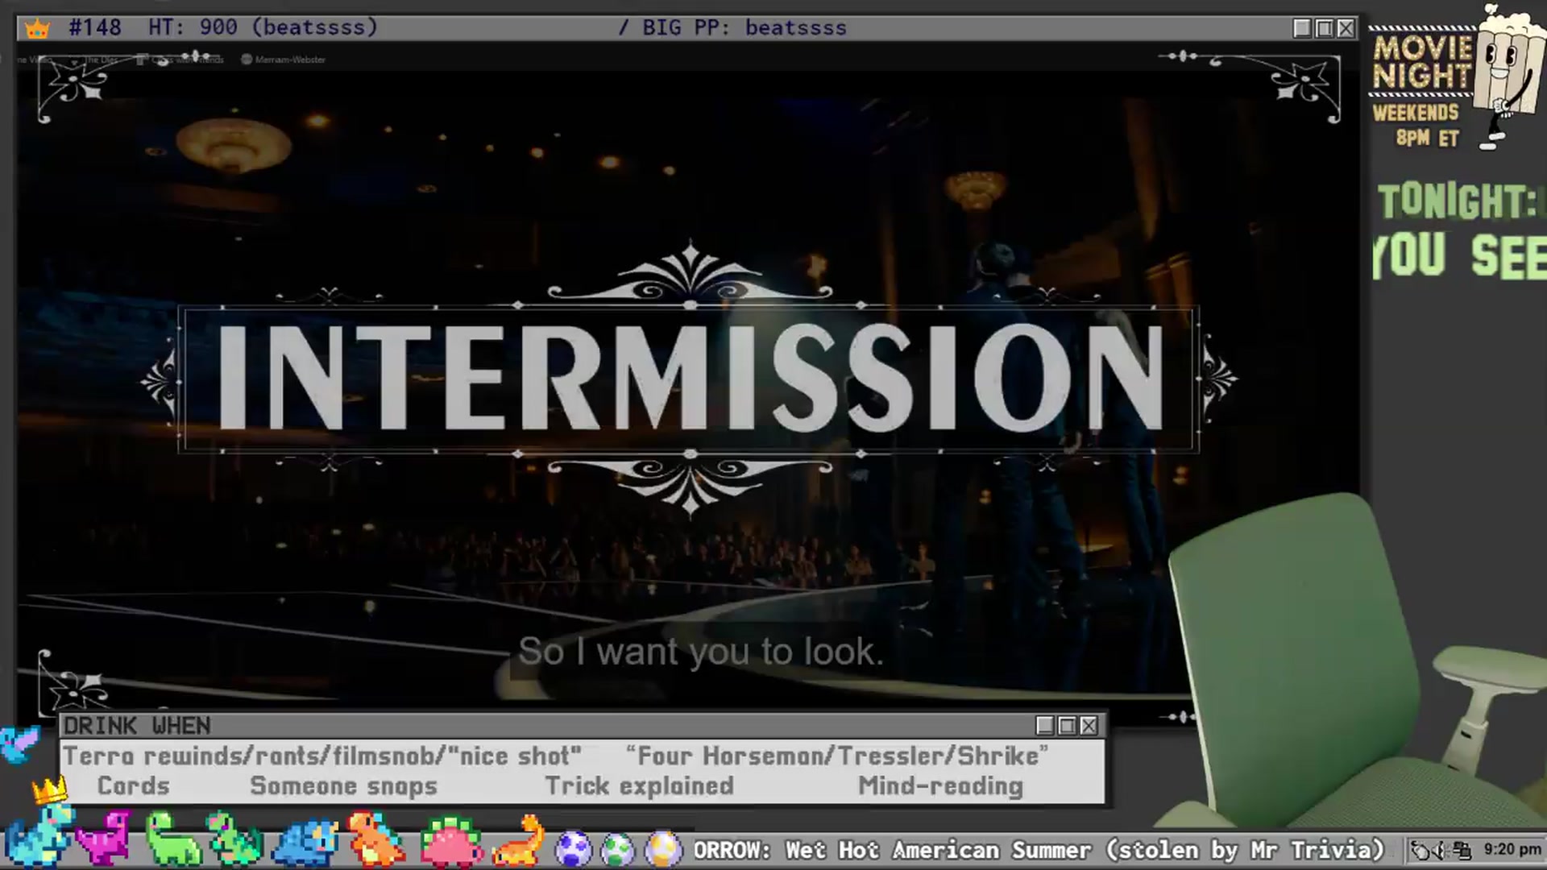Click the 9:20 pm clock
The height and width of the screenshot is (870, 1547).
click(x=1512, y=849)
